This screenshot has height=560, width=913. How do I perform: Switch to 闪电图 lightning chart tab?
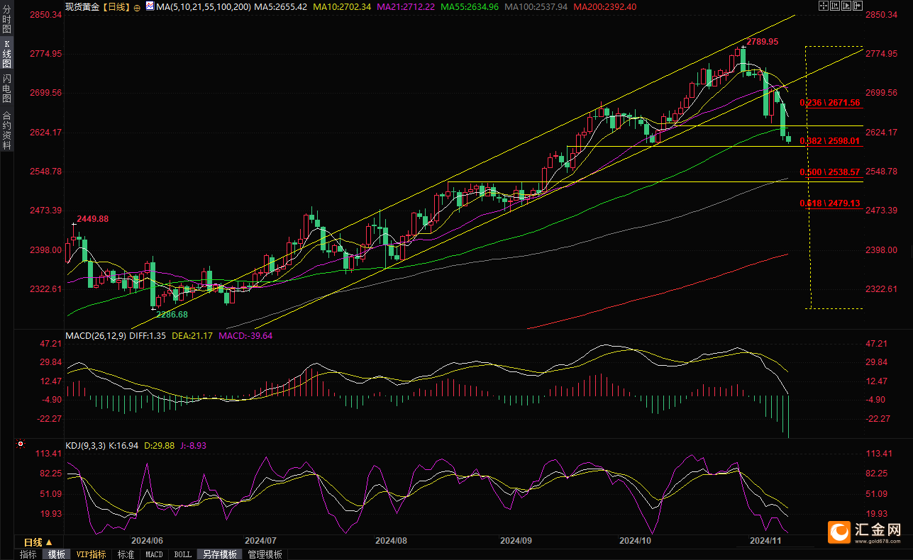pyautogui.click(x=7, y=89)
